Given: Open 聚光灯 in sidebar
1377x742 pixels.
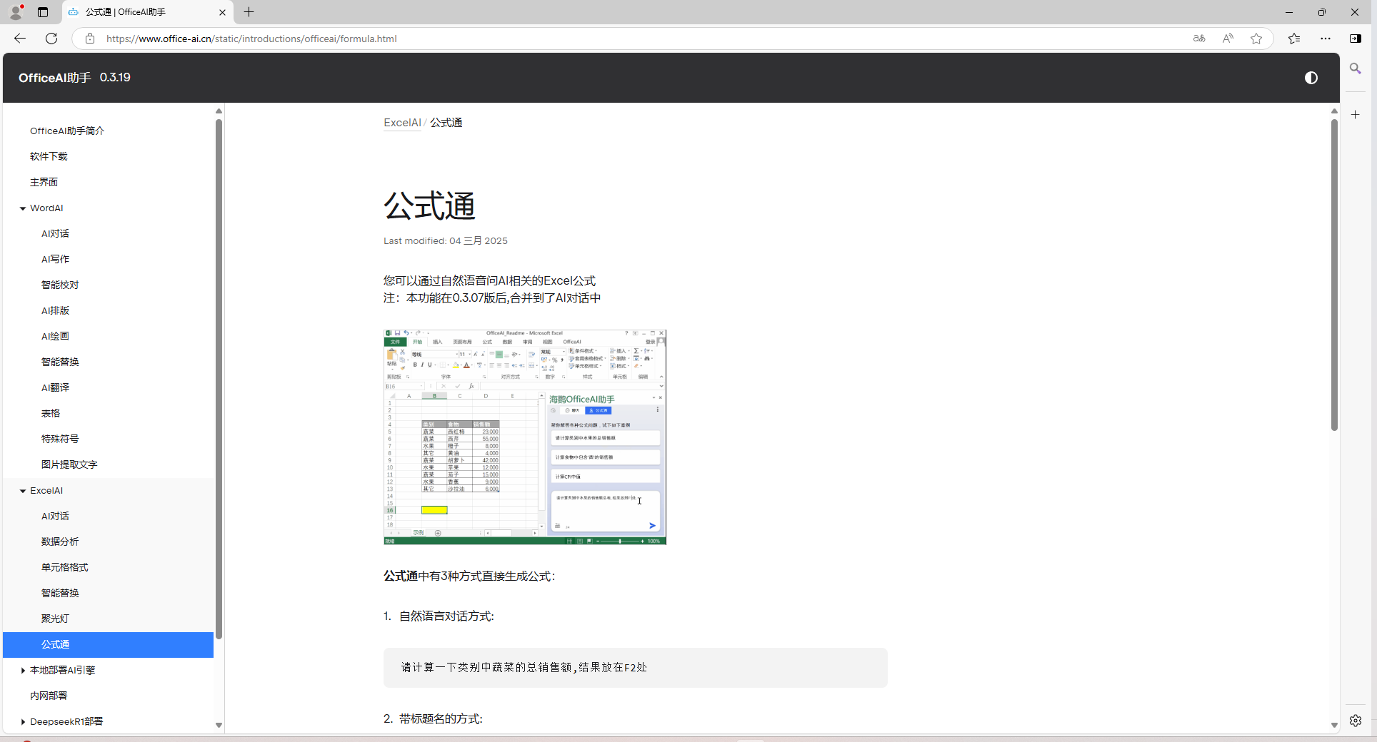Looking at the screenshot, I should (55, 619).
